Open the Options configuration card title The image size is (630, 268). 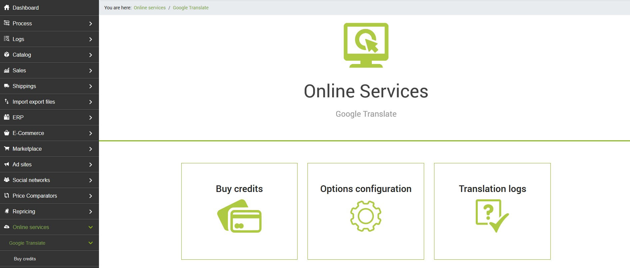point(366,189)
